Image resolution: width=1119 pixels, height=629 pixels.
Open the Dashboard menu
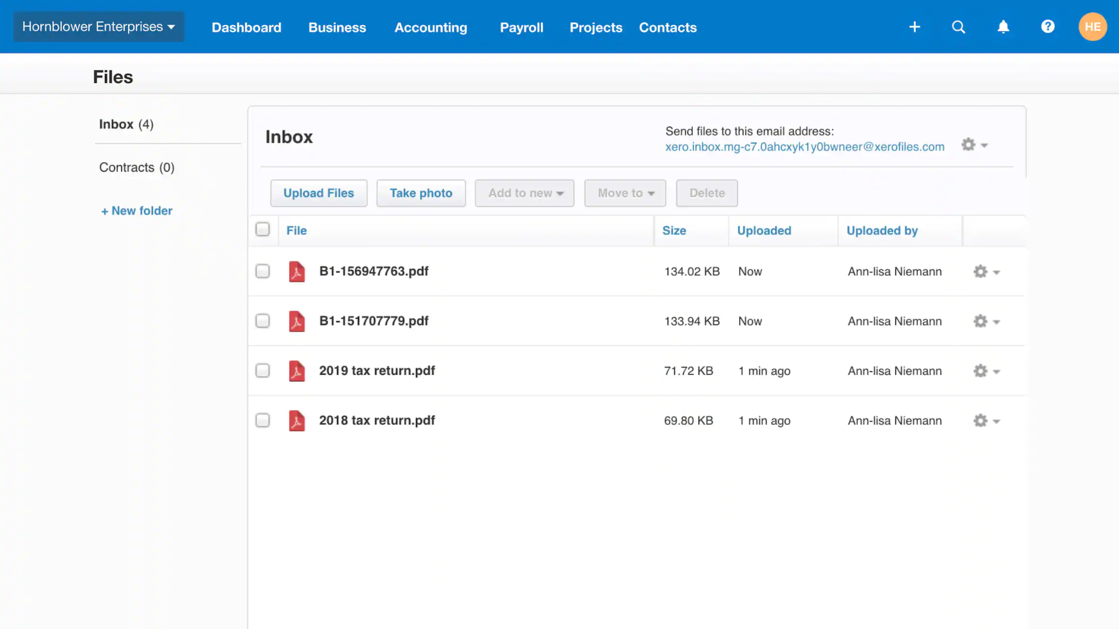click(246, 27)
